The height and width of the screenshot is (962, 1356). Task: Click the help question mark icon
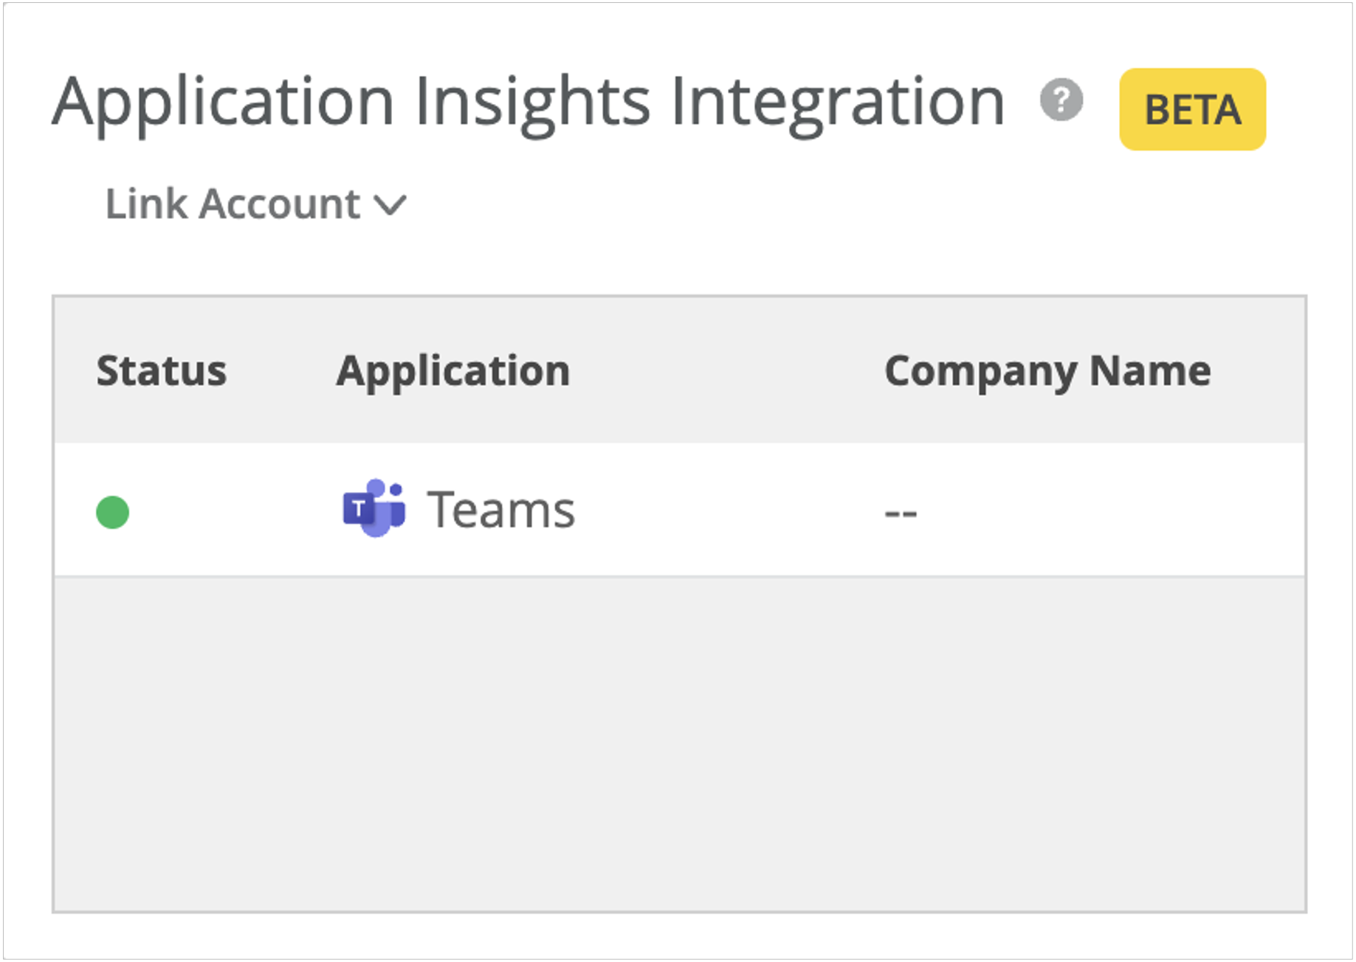[1061, 100]
